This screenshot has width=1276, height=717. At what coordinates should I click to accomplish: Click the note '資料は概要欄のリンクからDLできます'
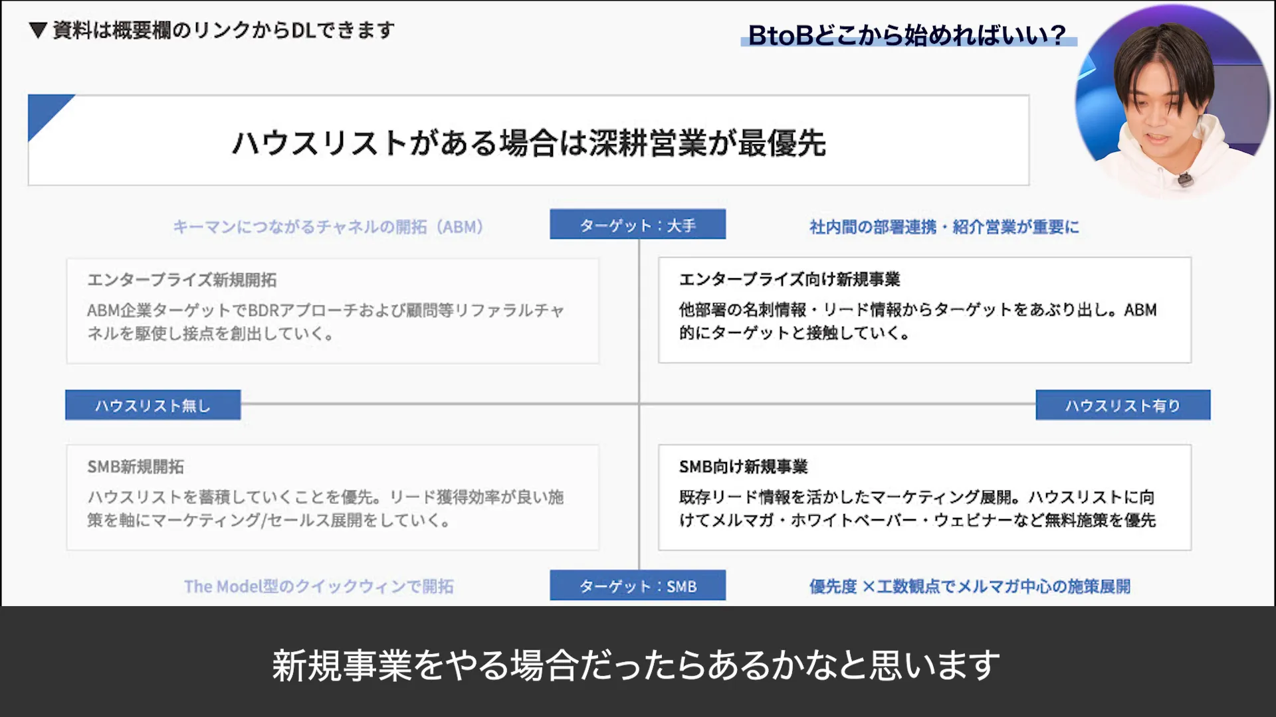(224, 30)
